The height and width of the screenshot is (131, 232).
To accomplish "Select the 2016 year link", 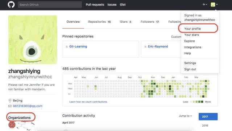I will coord(205,126).
